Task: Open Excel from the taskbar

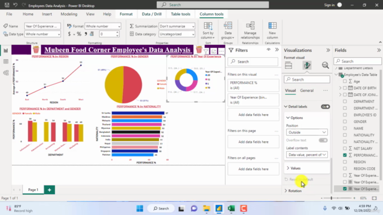Action: pyautogui.click(x=231, y=208)
